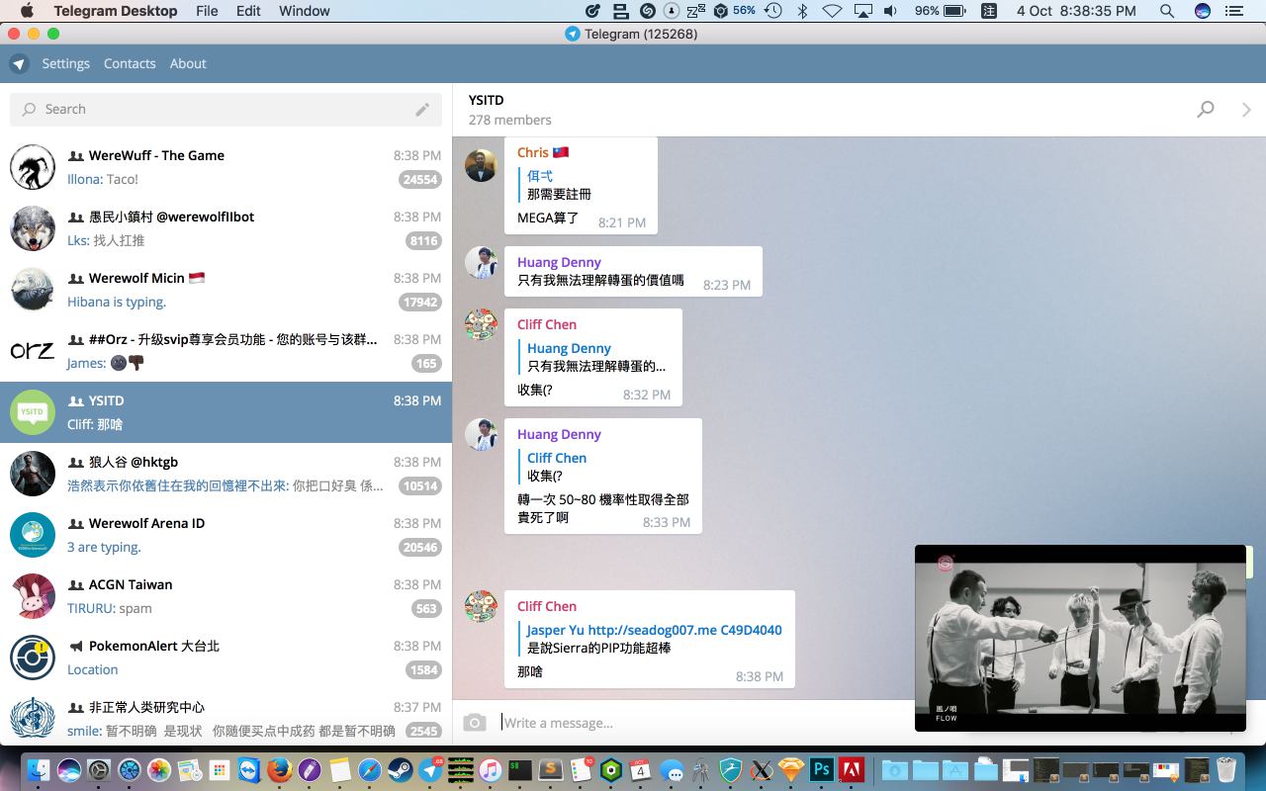Click the About link
Image resolution: width=1266 pixels, height=791 pixels.
pos(188,63)
